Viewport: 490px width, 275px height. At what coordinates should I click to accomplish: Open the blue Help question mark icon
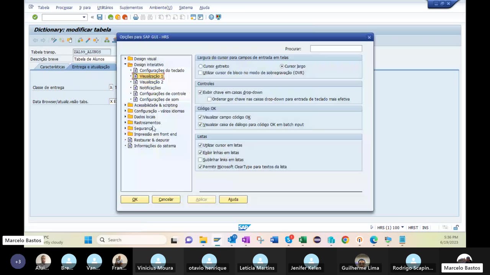(x=211, y=17)
